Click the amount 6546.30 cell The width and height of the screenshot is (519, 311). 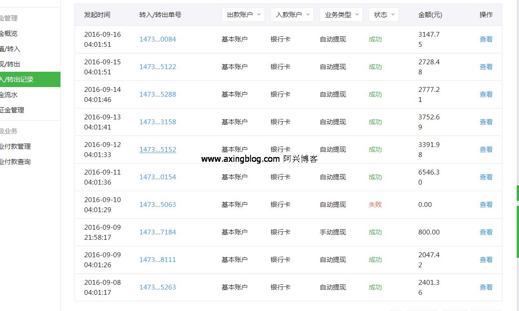pos(429,177)
